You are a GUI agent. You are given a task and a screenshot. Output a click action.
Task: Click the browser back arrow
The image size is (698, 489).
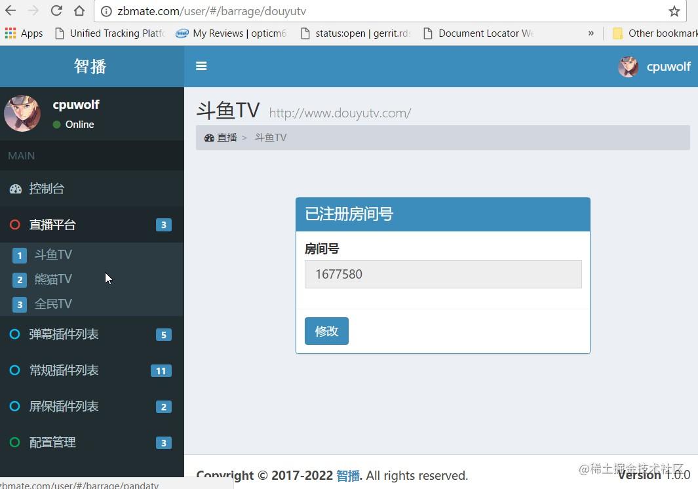pyautogui.click(x=10, y=10)
